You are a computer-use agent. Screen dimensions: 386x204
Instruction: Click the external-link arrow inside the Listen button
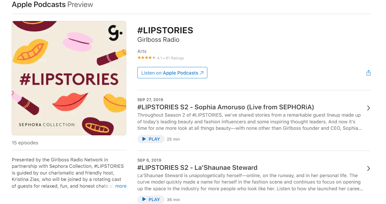(x=201, y=72)
